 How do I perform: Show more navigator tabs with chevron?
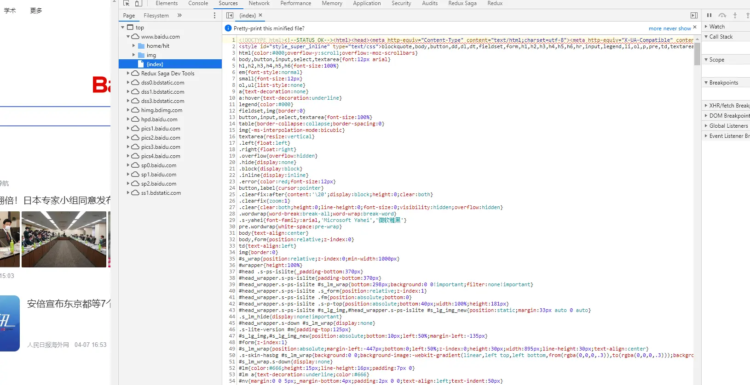(179, 15)
